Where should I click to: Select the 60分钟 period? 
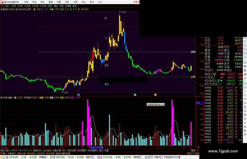pos(43,6)
